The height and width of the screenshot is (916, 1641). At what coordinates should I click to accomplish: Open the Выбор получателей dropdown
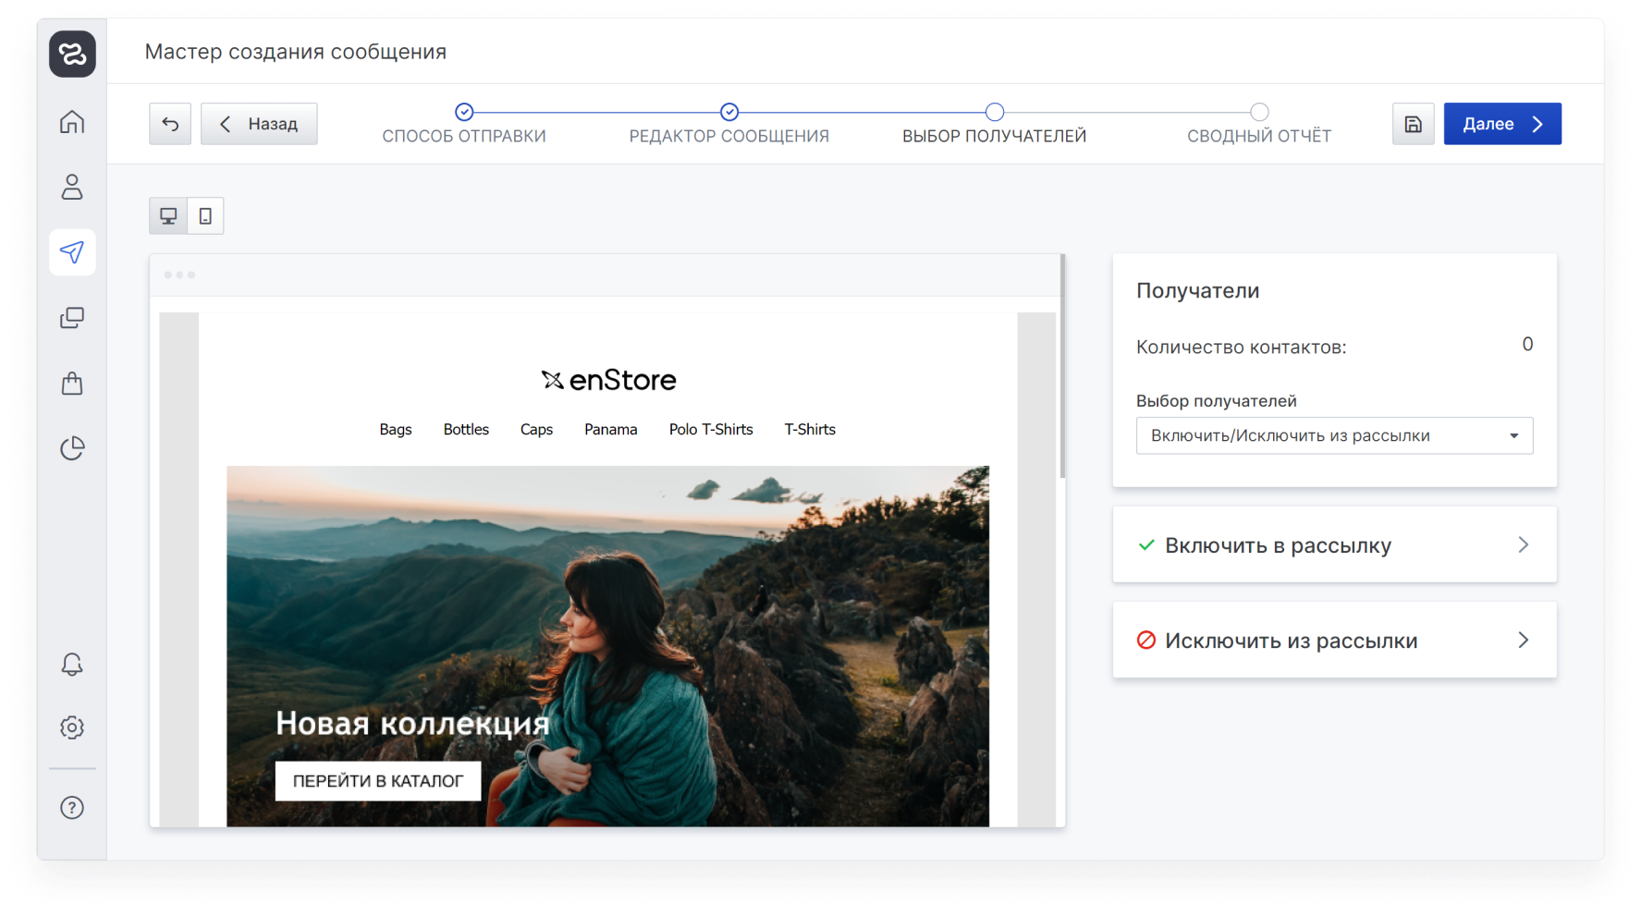tap(1334, 435)
